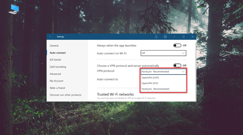Toggle Always when the app launches switch

coord(177,45)
